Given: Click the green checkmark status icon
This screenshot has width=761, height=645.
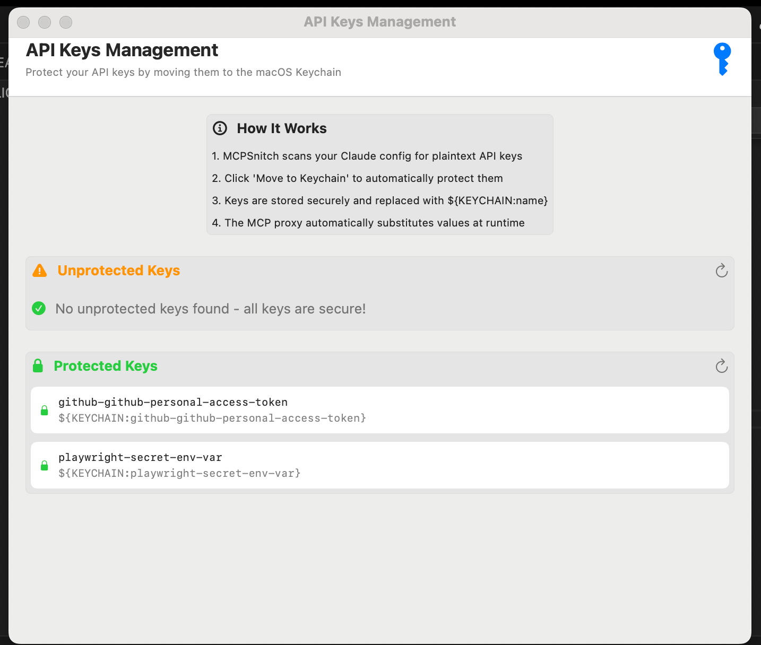Looking at the screenshot, I should point(39,308).
